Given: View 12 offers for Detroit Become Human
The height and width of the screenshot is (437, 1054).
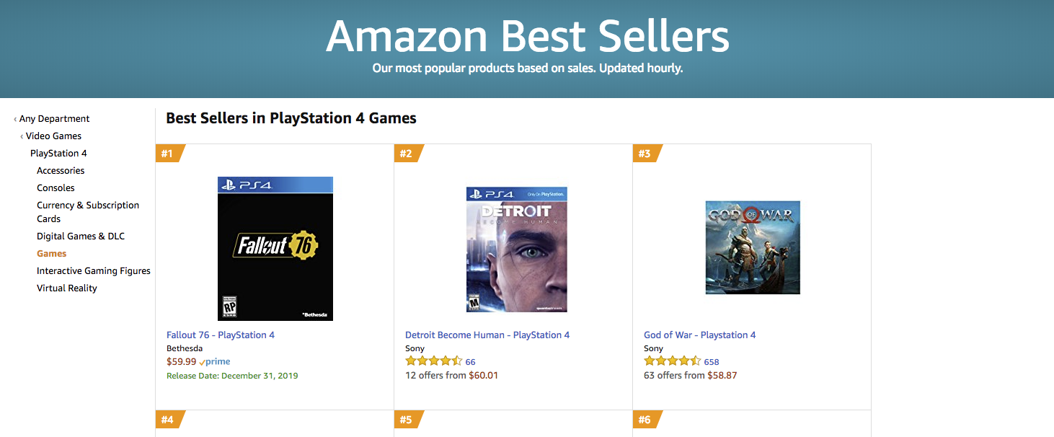Looking at the screenshot, I should [451, 376].
